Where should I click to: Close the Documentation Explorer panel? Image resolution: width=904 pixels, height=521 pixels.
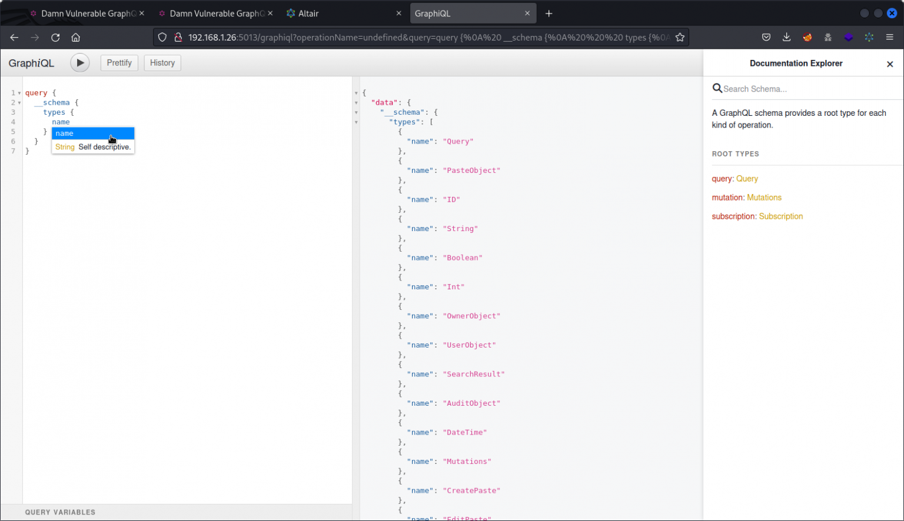[x=890, y=64]
